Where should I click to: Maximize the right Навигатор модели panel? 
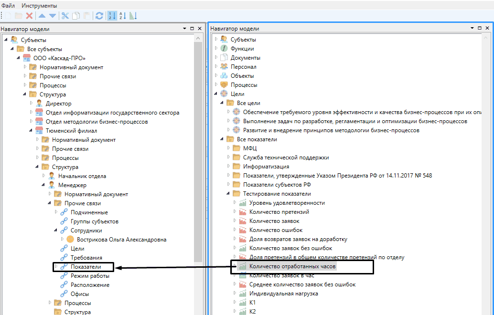pyautogui.click(x=480, y=28)
